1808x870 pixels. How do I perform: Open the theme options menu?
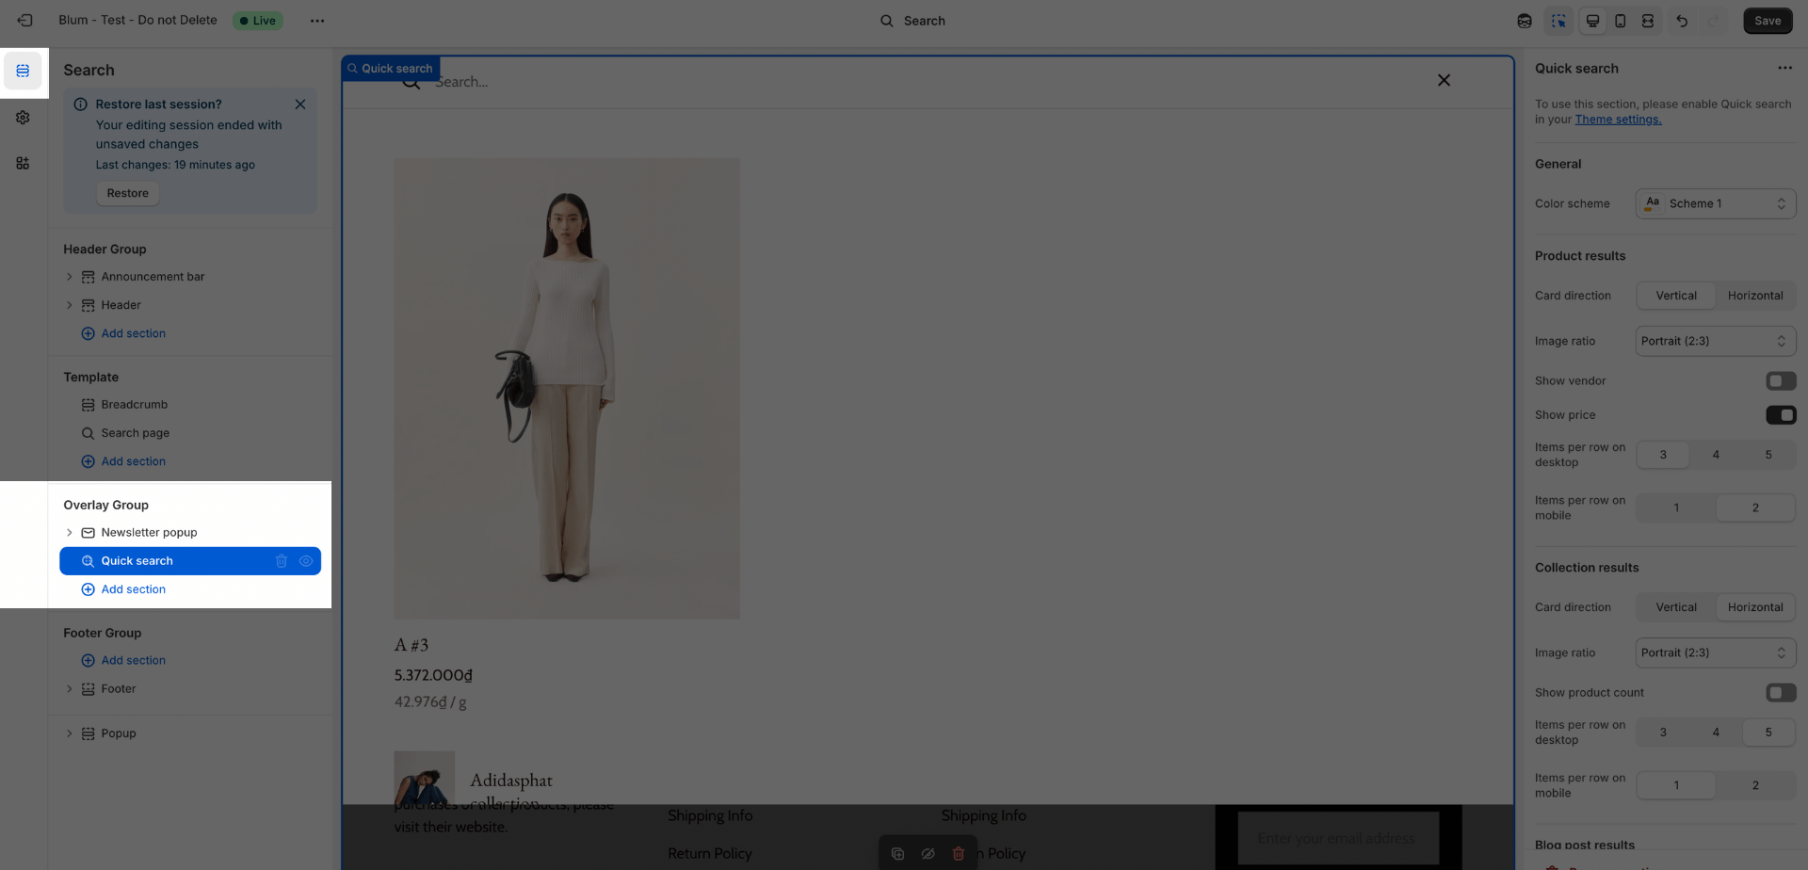point(317,20)
